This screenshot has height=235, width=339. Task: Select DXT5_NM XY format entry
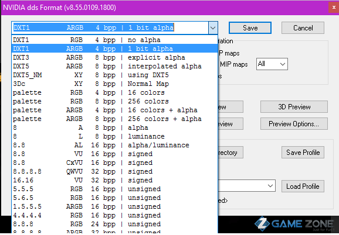click(x=114, y=75)
